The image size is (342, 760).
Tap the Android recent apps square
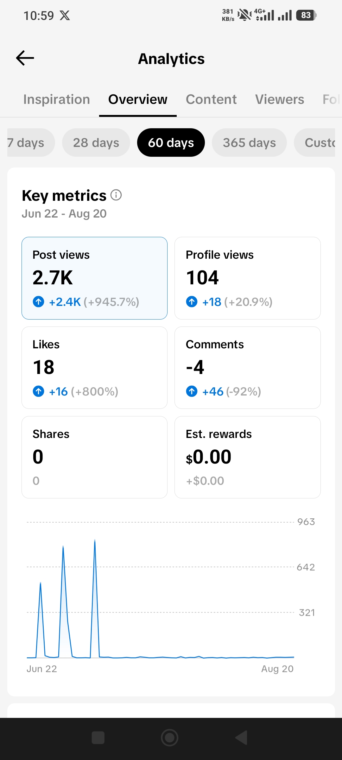pos(98,738)
